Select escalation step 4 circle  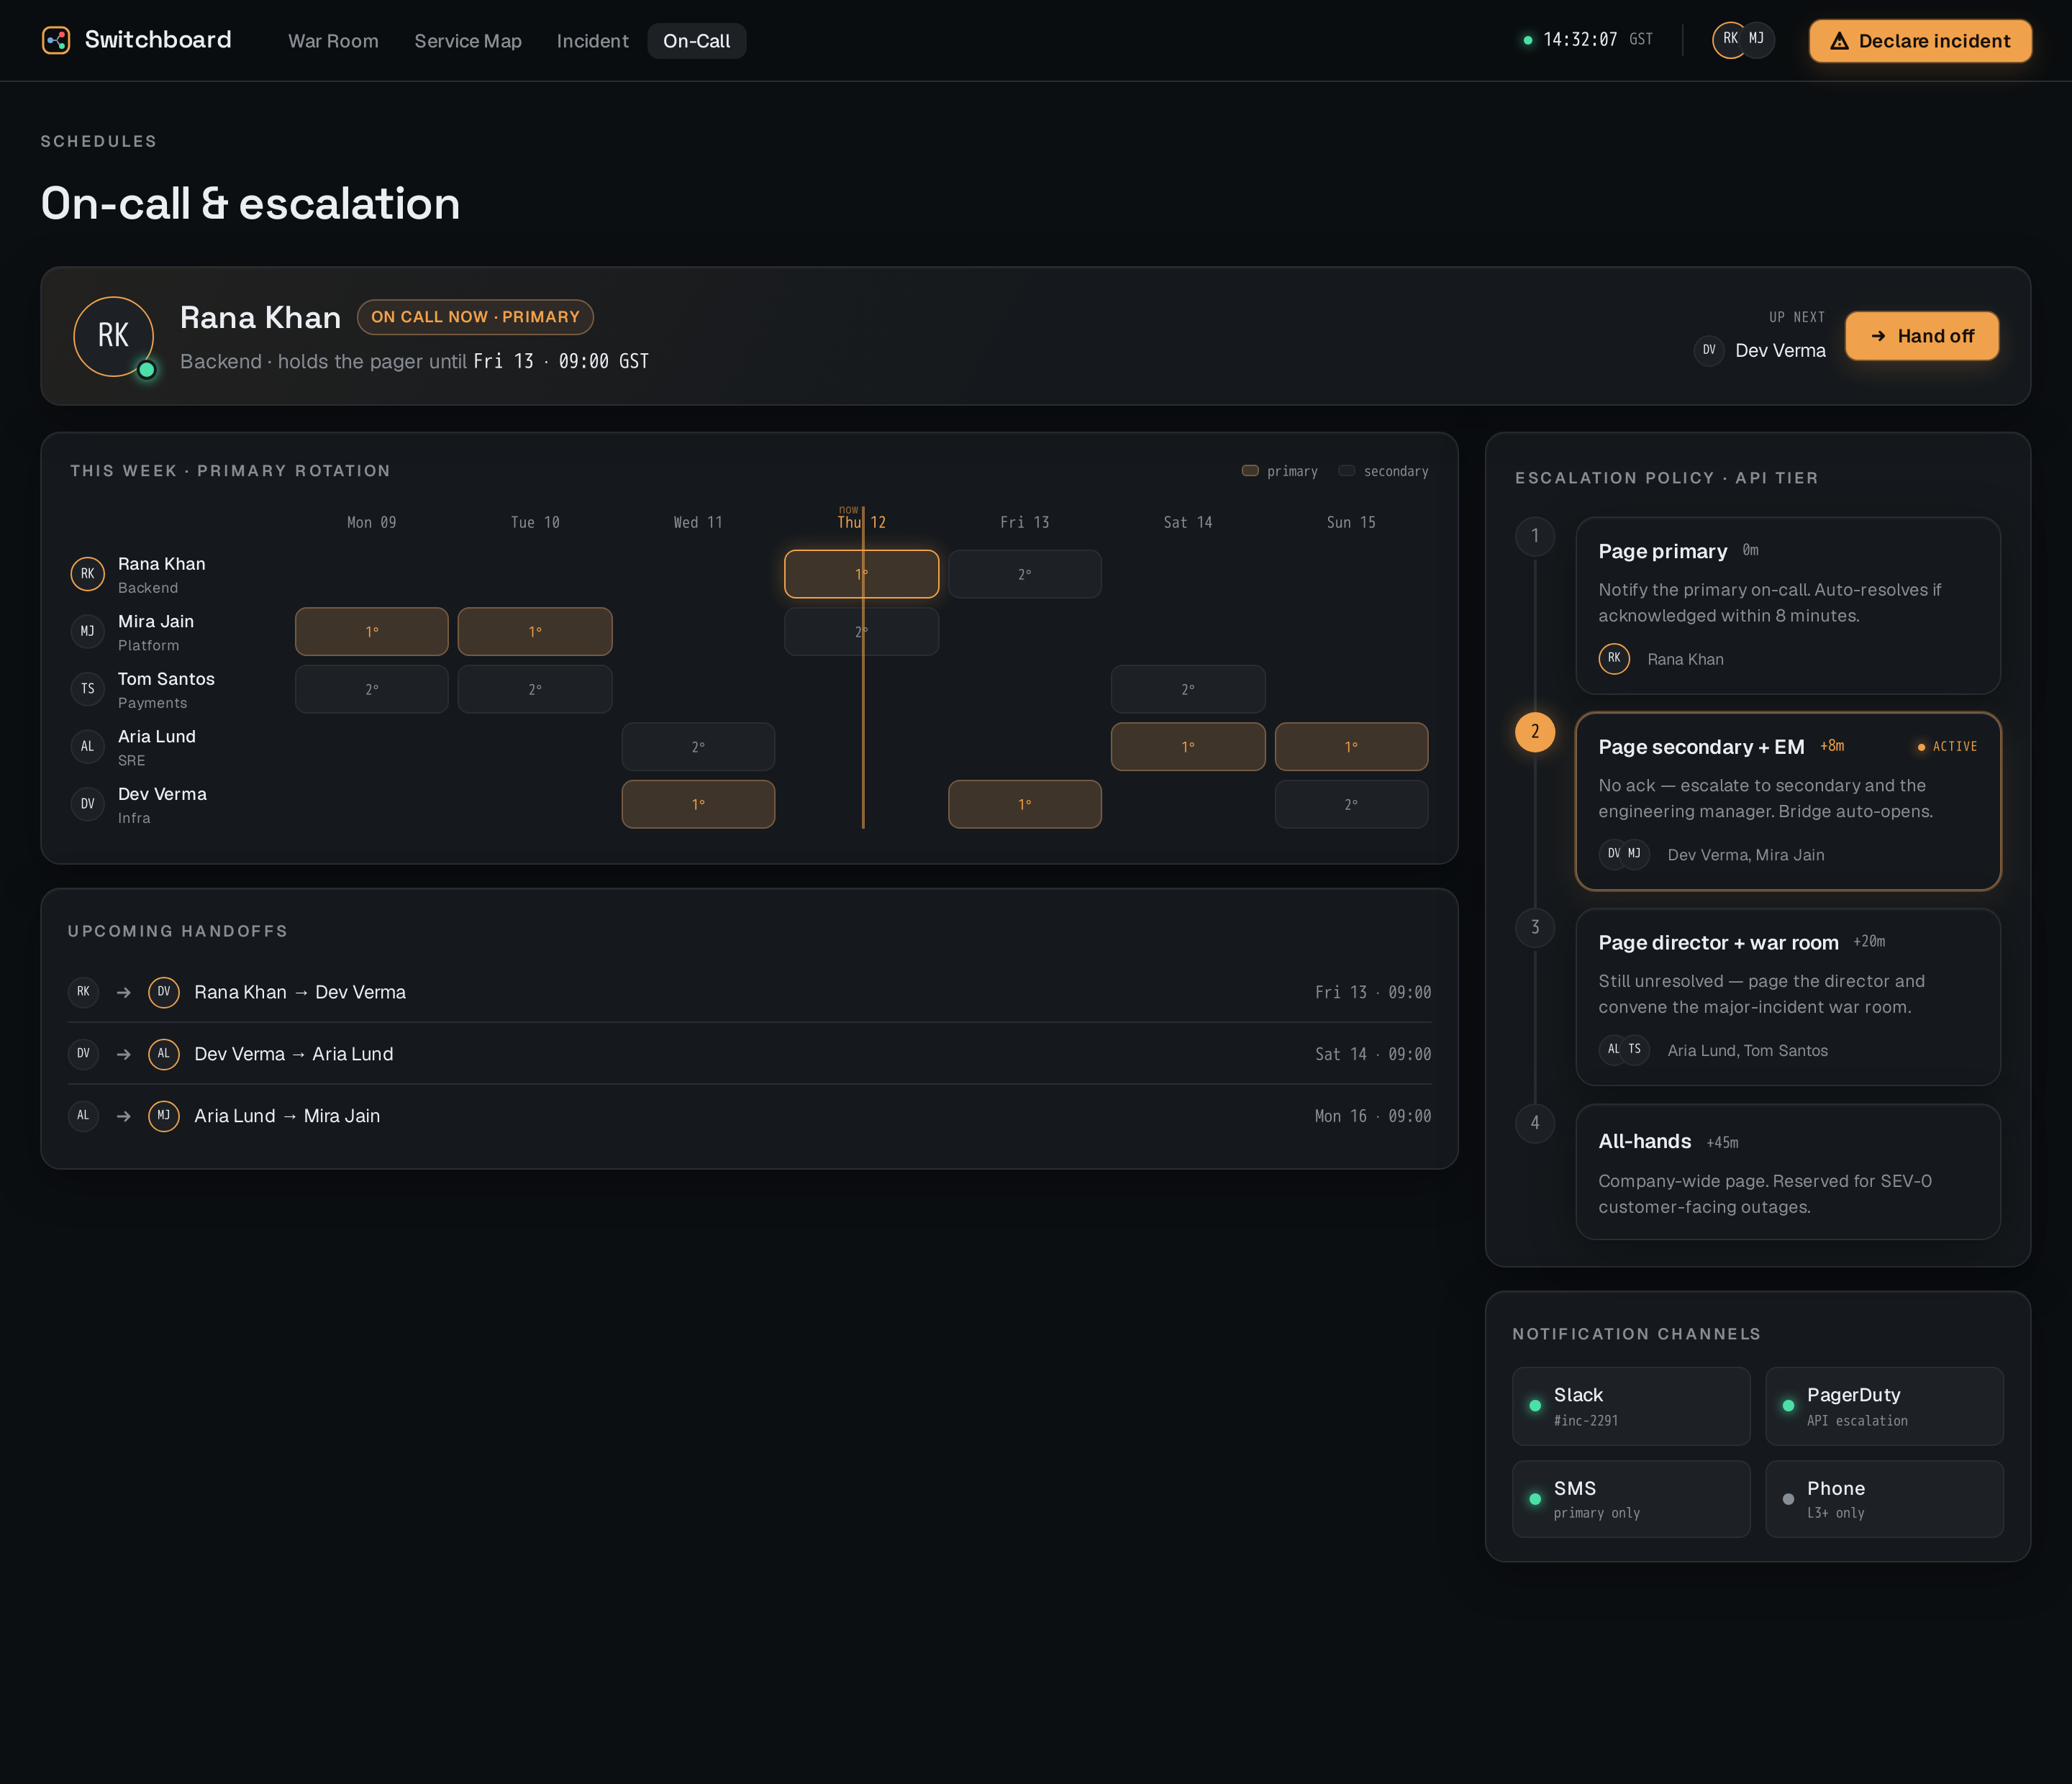pyautogui.click(x=1535, y=1123)
